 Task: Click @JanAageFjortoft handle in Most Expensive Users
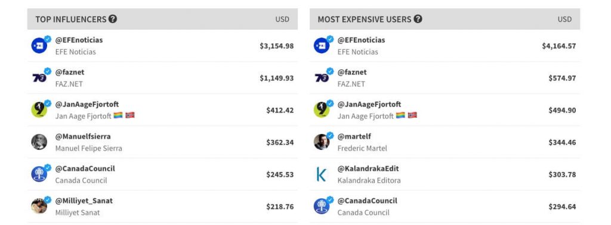pos(369,104)
